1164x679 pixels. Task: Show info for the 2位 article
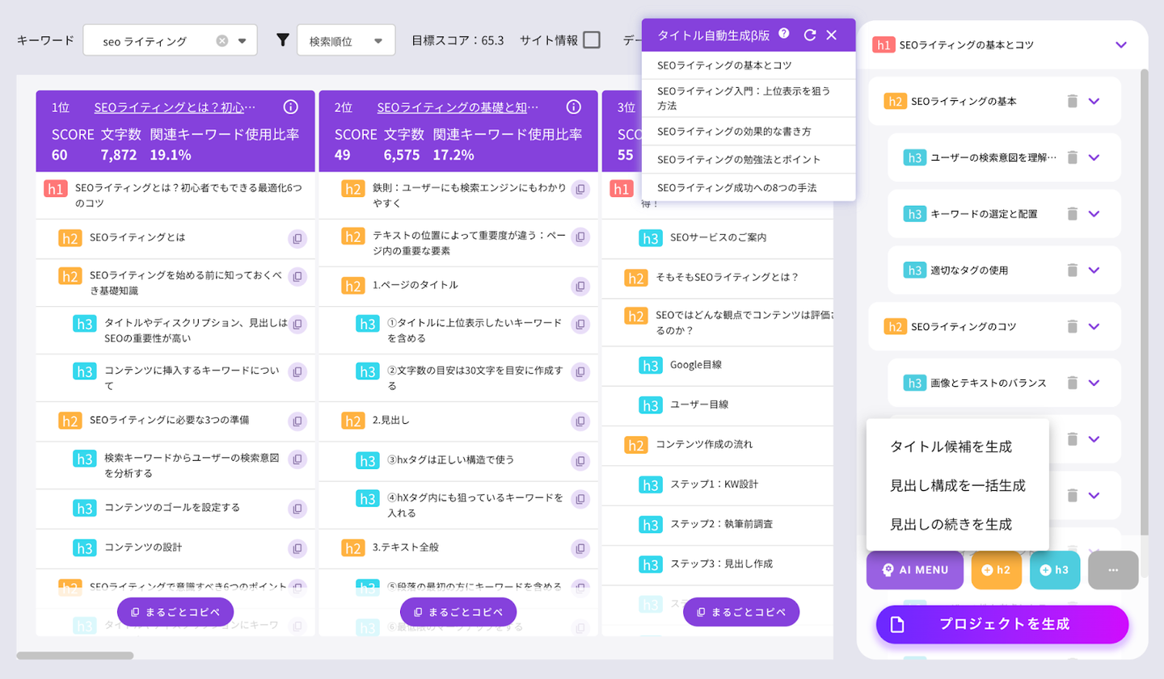574,107
